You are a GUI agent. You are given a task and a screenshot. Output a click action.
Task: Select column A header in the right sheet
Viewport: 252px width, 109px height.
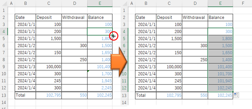pyautogui.click(x=132, y=3)
